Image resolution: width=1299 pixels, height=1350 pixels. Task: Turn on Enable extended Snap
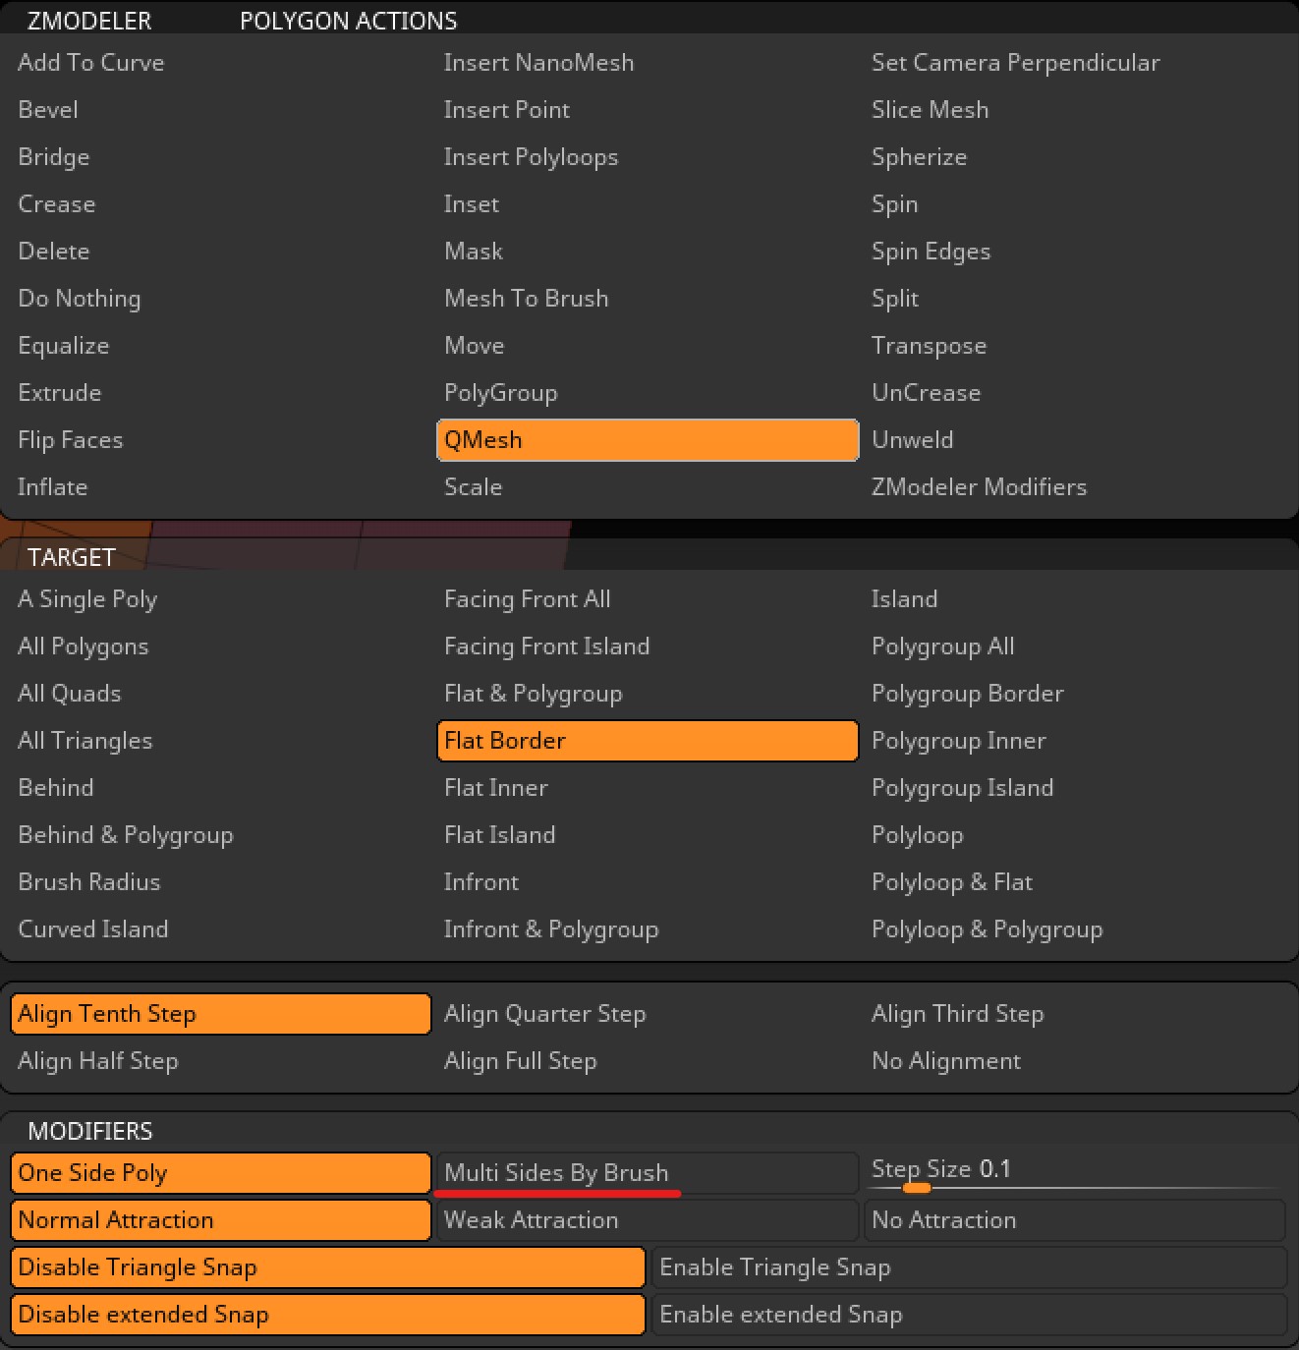970,1314
